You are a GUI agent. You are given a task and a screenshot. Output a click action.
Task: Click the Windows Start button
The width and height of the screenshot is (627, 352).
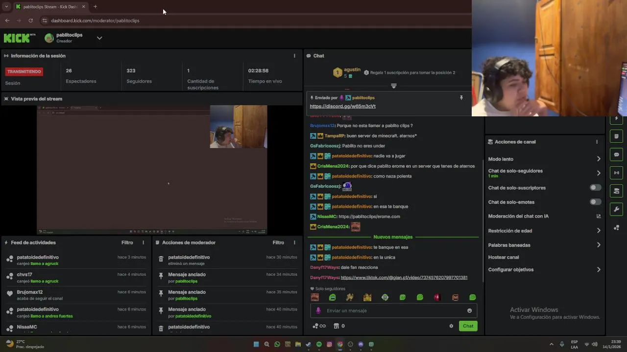(256, 344)
